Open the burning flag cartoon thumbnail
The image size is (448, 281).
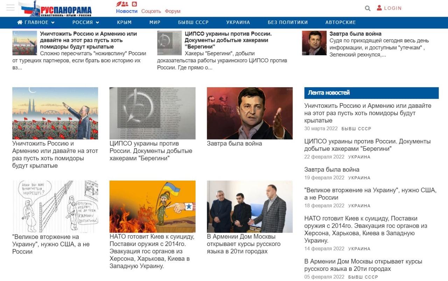tap(153, 207)
